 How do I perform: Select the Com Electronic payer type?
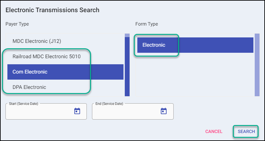30,72
